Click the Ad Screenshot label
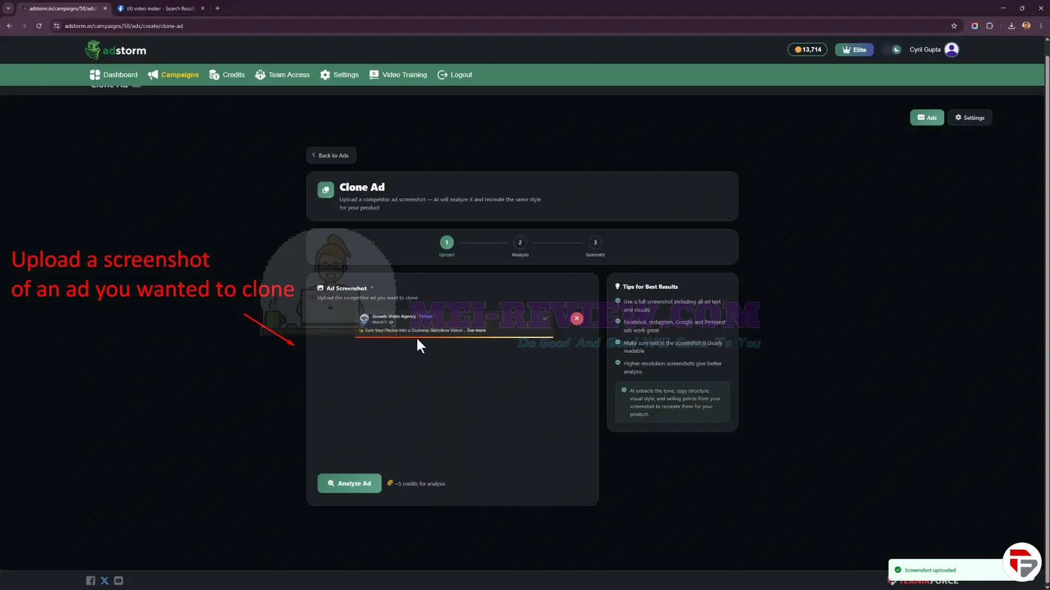 click(346, 288)
